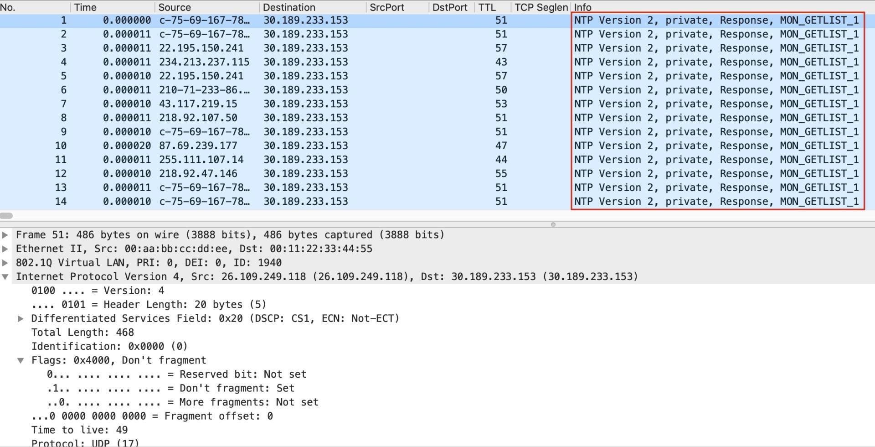Image resolution: width=875 pixels, height=447 pixels.
Task: Click the horizontal scrollbar under packet list
Action: pos(6,216)
